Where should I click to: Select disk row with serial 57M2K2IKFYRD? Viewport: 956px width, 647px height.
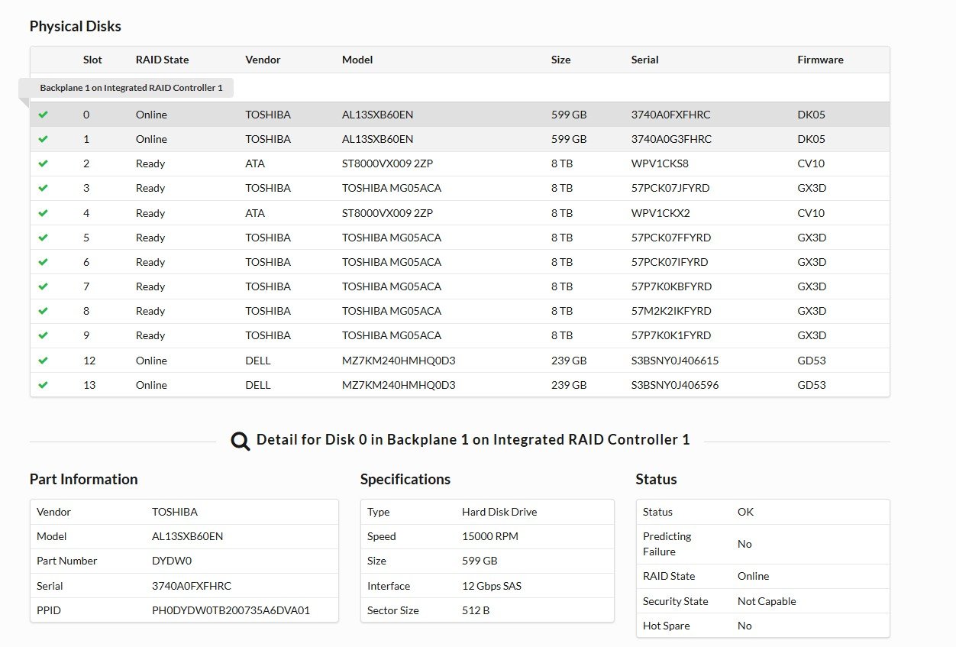pos(670,311)
